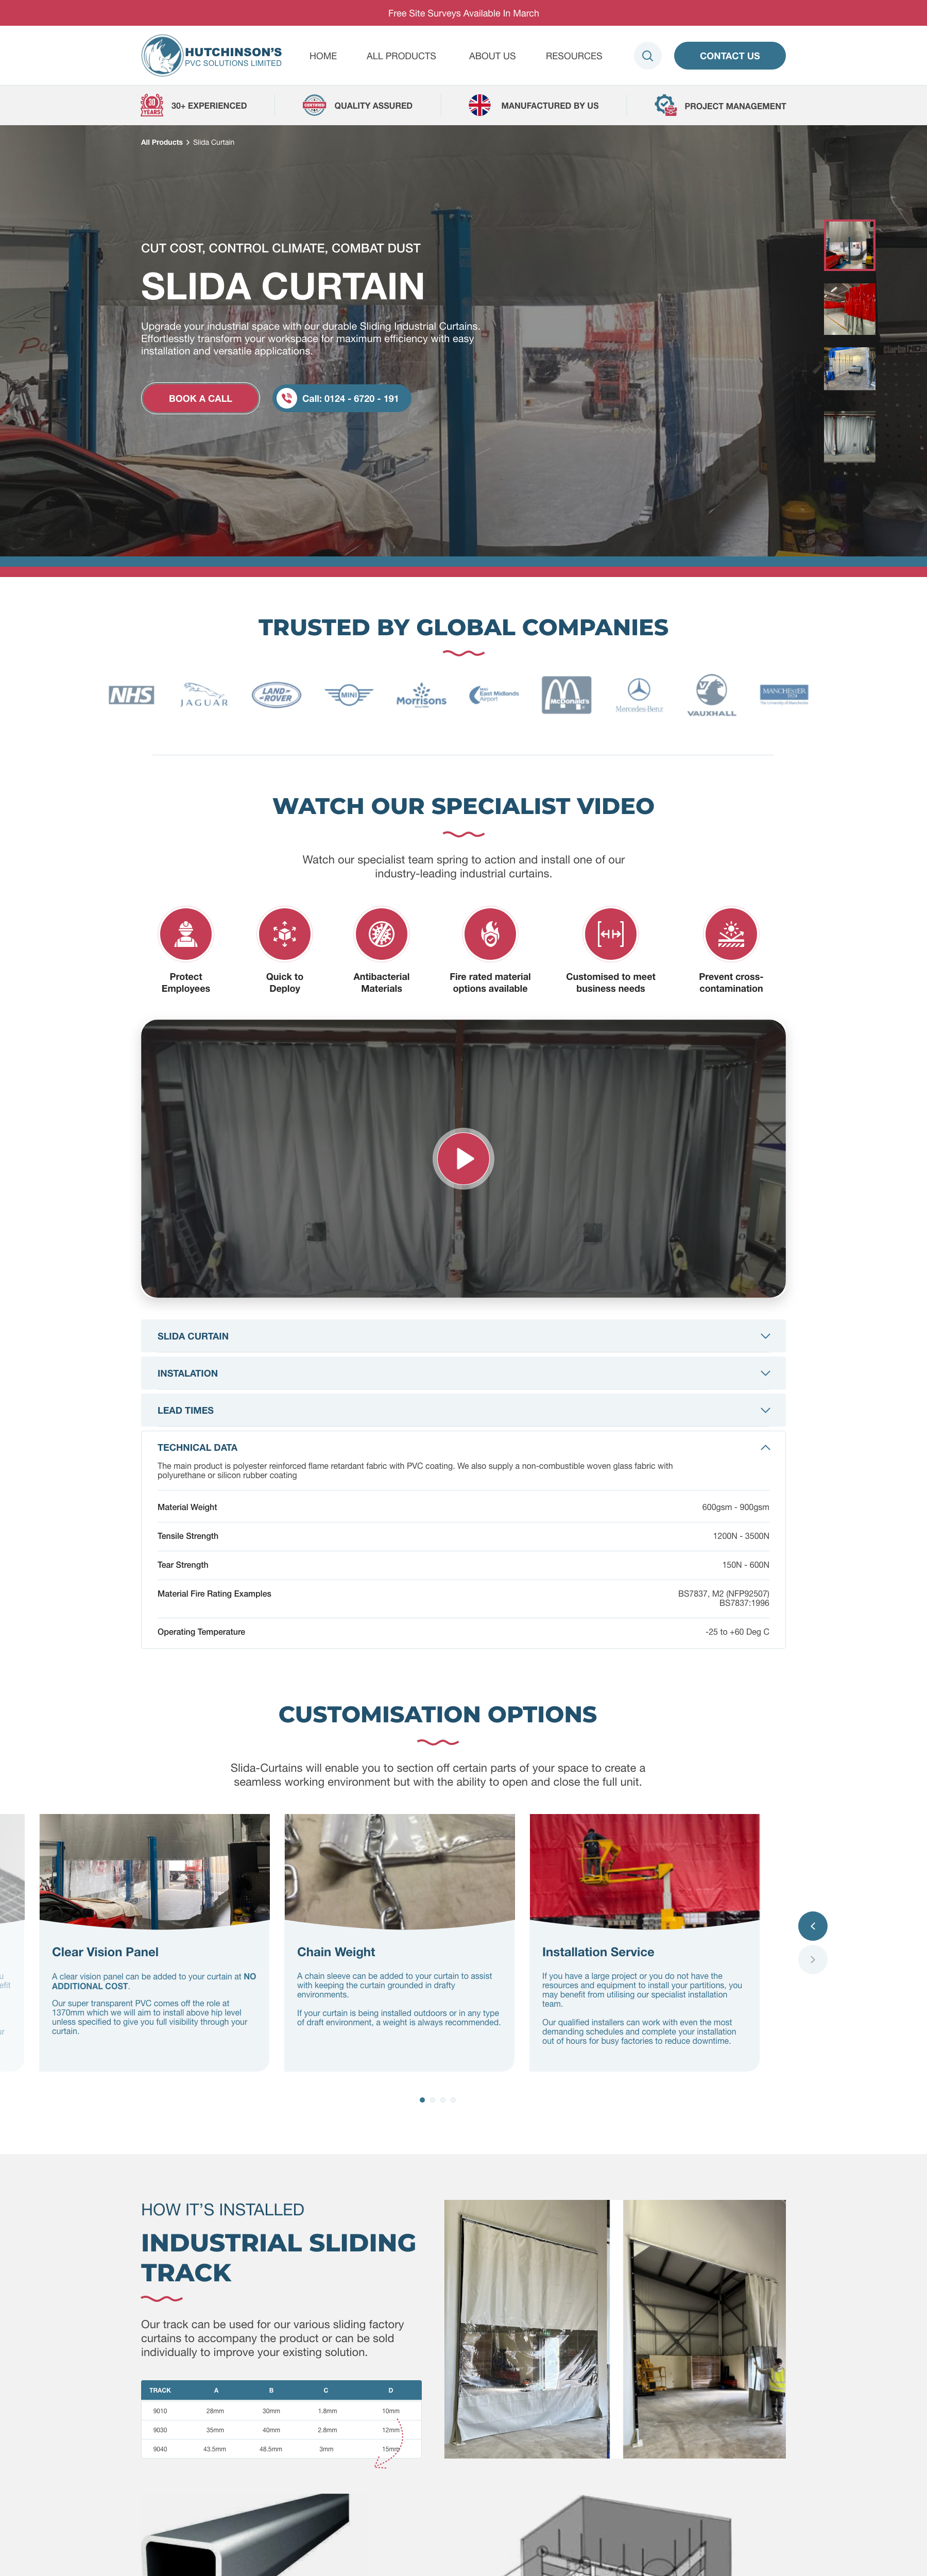
Task: Call 0124 - 6720 - 191 button
Action: (x=342, y=398)
